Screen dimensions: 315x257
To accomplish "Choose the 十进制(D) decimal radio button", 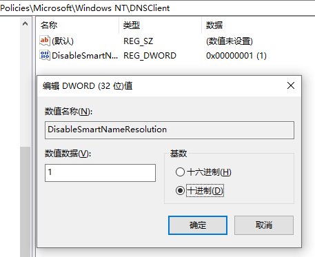I will [x=180, y=190].
